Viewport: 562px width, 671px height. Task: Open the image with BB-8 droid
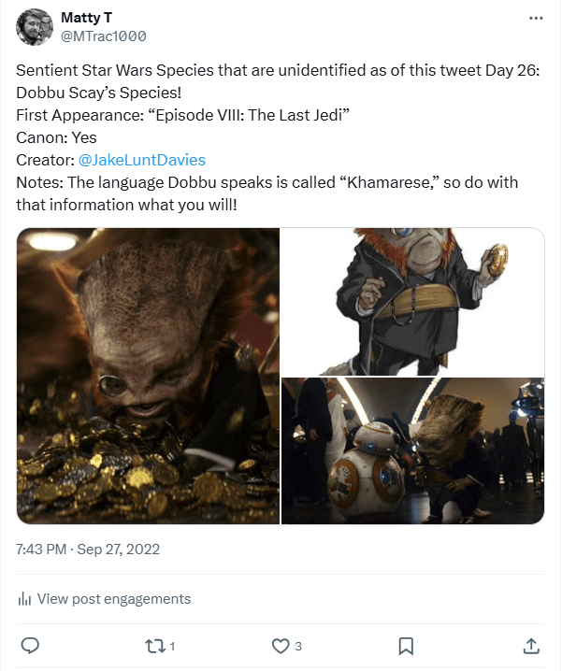412,450
